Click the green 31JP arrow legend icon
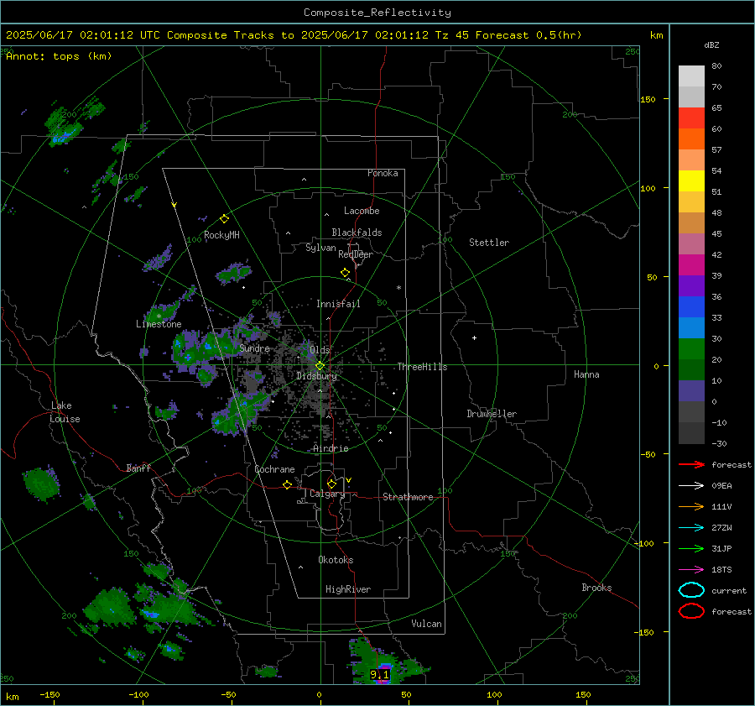The image size is (755, 706). (691, 548)
